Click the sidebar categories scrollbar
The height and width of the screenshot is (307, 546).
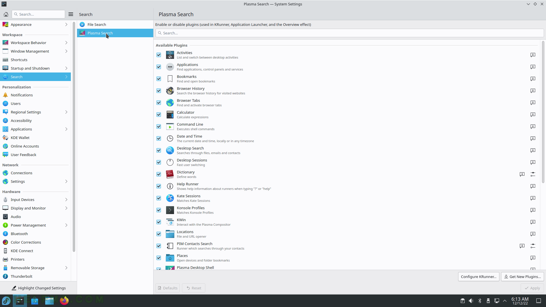[74, 136]
